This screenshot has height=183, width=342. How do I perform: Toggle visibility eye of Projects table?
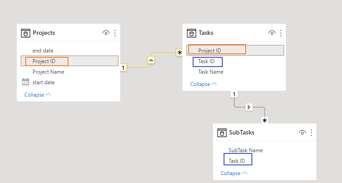click(106, 33)
